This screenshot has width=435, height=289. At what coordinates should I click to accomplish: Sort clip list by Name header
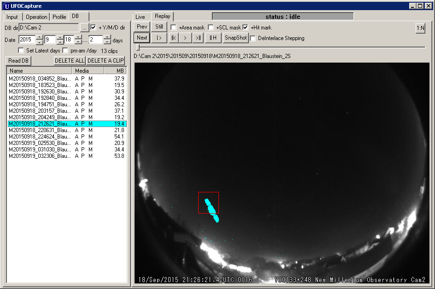click(x=39, y=71)
